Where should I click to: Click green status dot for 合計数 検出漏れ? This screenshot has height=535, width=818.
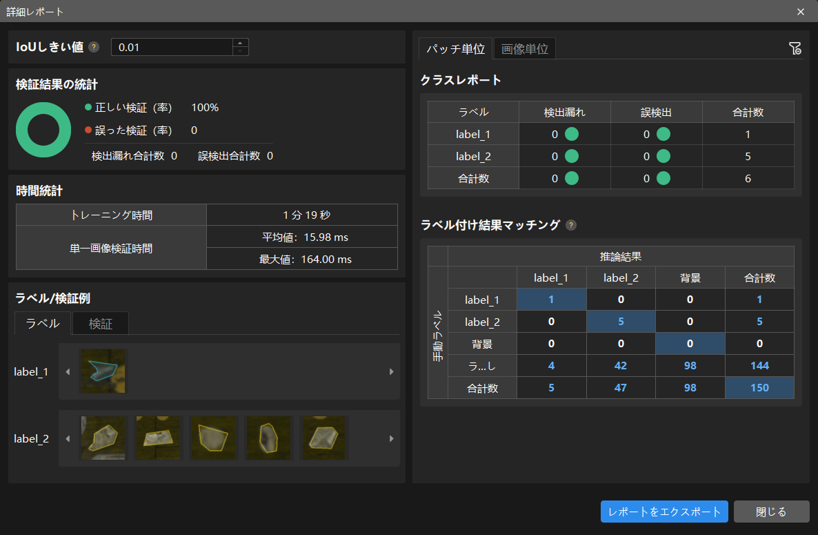click(x=572, y=178)
